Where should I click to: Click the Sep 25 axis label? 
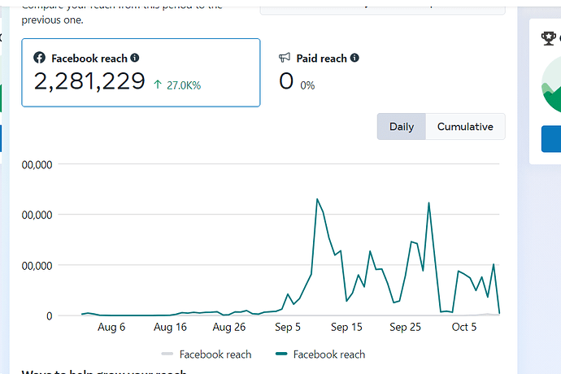click(x=405, y=327)
